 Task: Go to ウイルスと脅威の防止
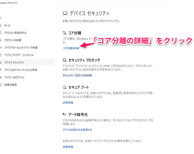point(15,33)
